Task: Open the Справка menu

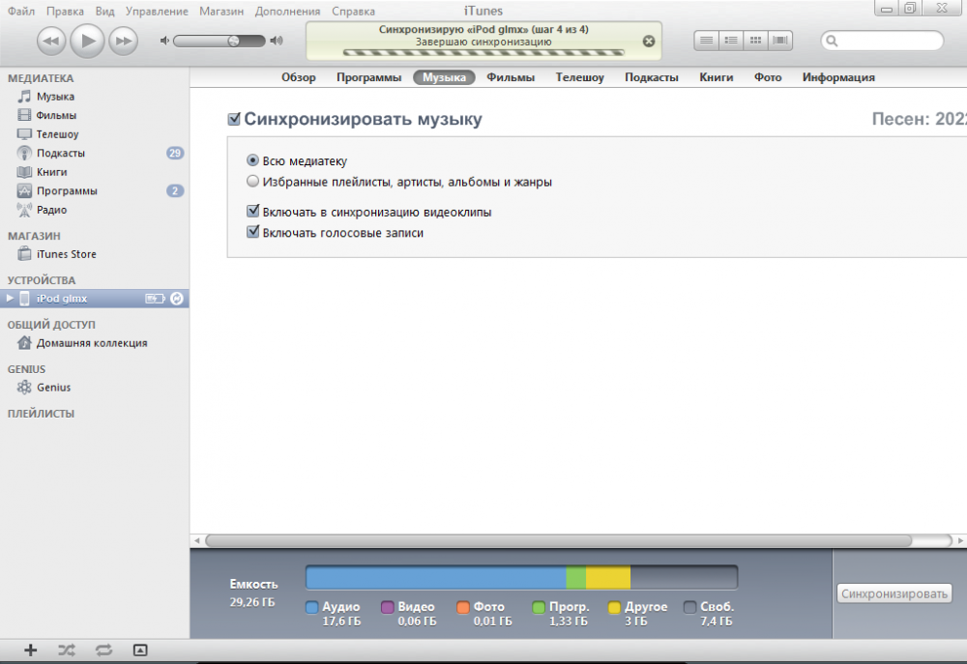Action: [x=353, y=11]
